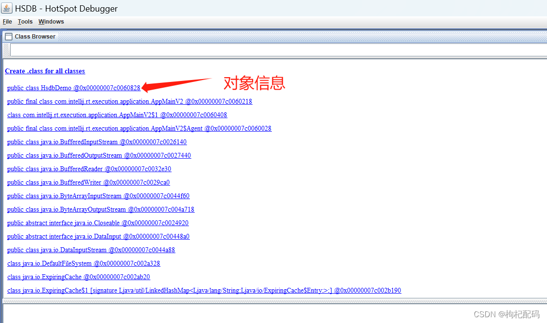Open java.io.DefaultFileSystem class link

coord(84,263)
